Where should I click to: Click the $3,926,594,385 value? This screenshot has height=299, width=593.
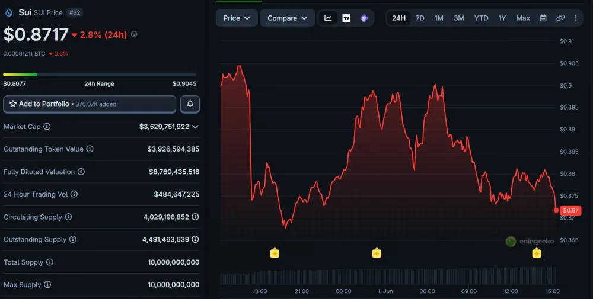(x=173, y=149)
